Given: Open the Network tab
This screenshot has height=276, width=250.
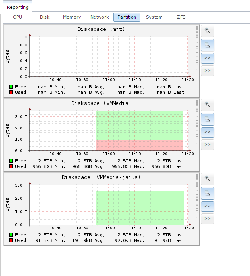Looking at the screenshot, I should pyautogui.click(x=99, y=17).
